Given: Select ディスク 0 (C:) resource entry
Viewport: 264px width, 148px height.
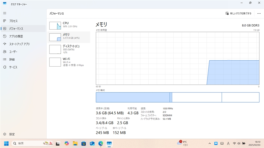Looking at the screenshot, I should 69,49.
